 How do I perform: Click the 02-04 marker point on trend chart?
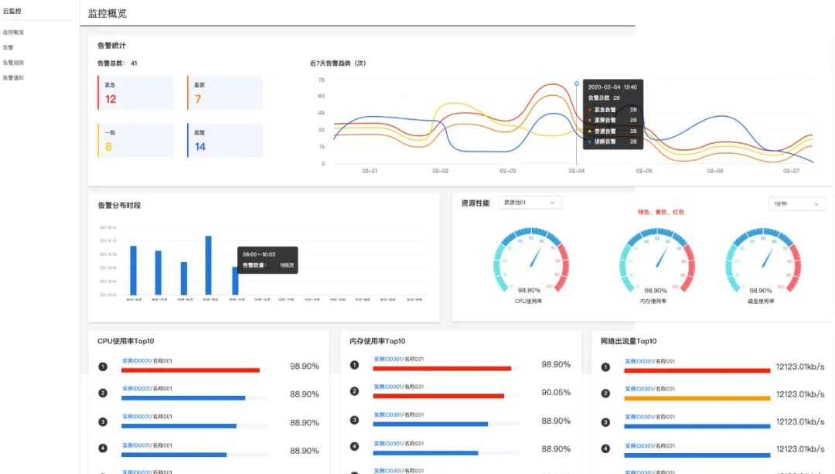click(576, 84)
